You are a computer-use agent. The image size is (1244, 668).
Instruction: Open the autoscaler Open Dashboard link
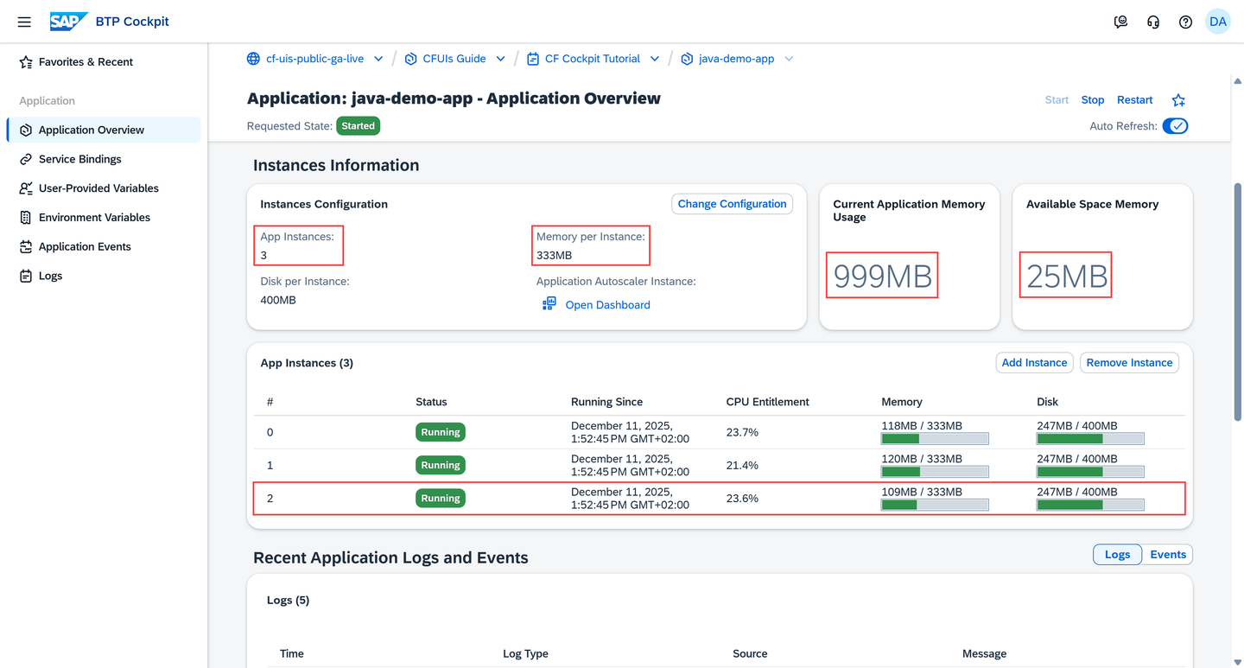[607, 305]
